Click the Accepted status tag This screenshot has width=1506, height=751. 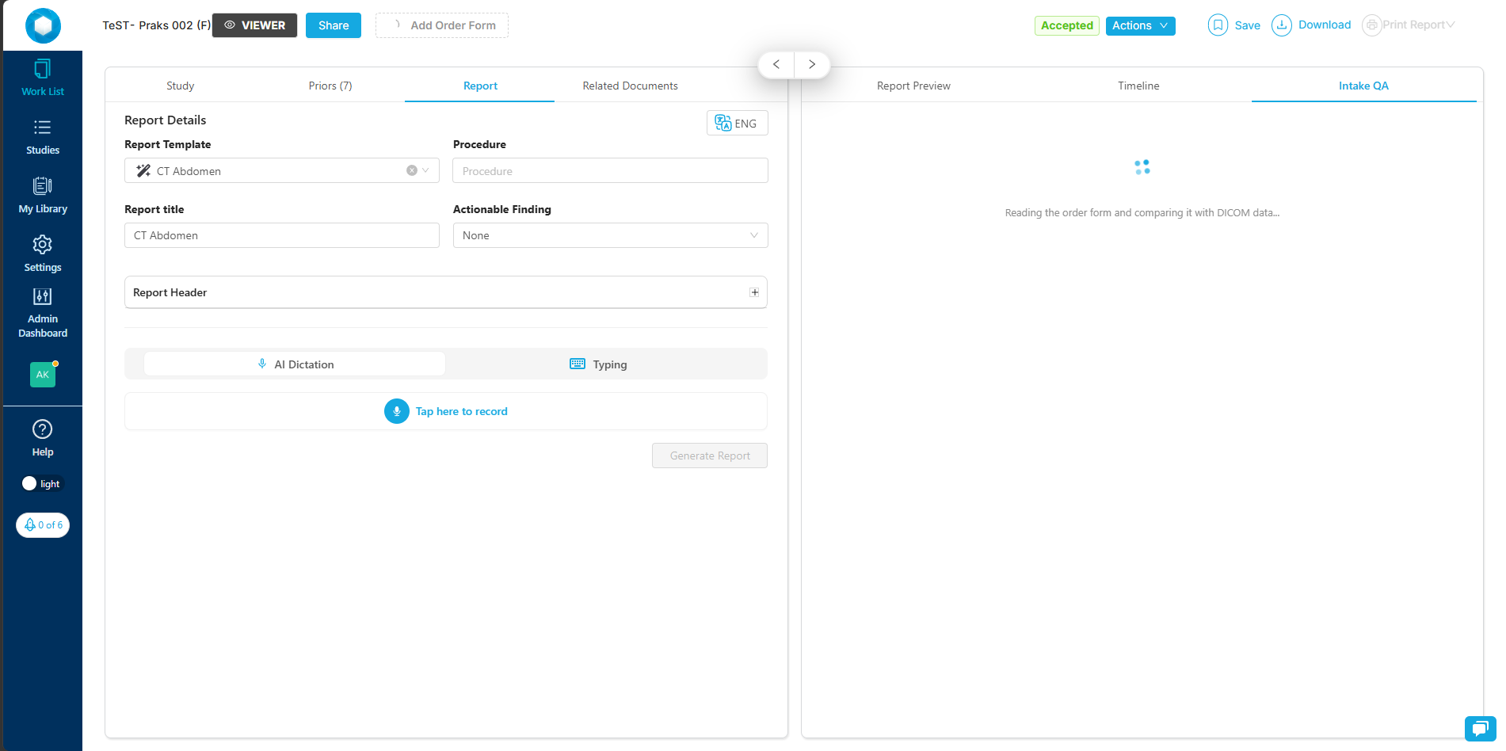(1066, 25)
